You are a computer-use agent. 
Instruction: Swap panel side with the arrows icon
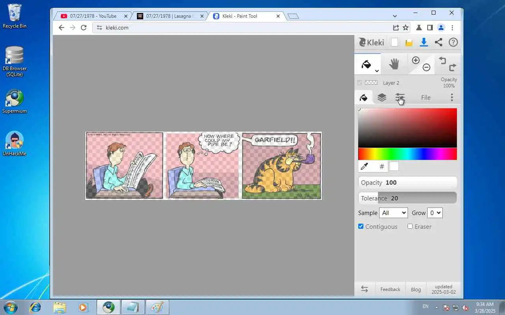(365, 289)
